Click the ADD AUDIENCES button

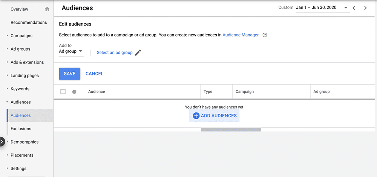(214, 116)
